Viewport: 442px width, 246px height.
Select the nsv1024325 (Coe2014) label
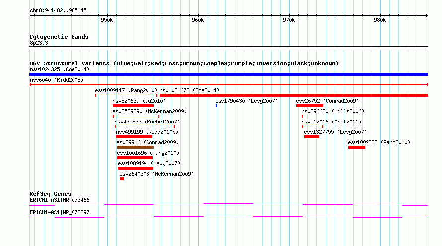click(60, 69)
